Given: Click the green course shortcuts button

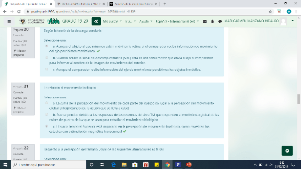Looking at the screenshot, I should point(96,21).
